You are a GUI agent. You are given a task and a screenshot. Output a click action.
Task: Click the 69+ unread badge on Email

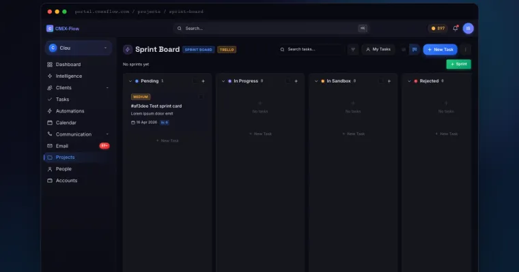coord(104,146)
